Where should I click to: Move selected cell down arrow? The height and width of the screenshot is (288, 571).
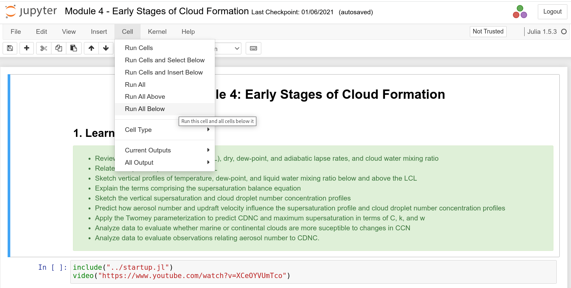[106, 48]
